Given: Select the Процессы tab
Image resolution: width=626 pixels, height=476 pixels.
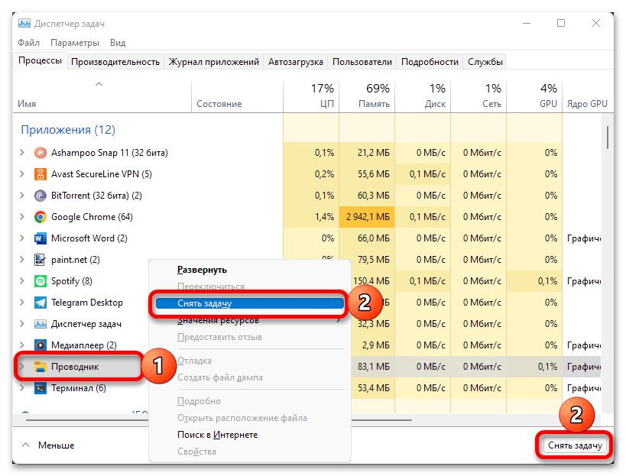Looking at the screenshot, I should pos(40,60).
